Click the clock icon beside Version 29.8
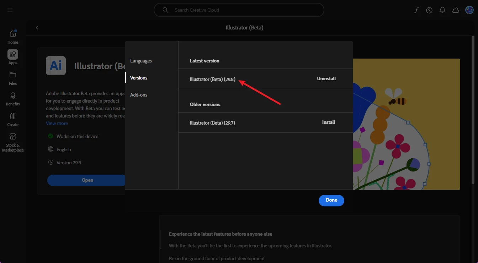This screenshot has height=263, width=478. [51, 163]
